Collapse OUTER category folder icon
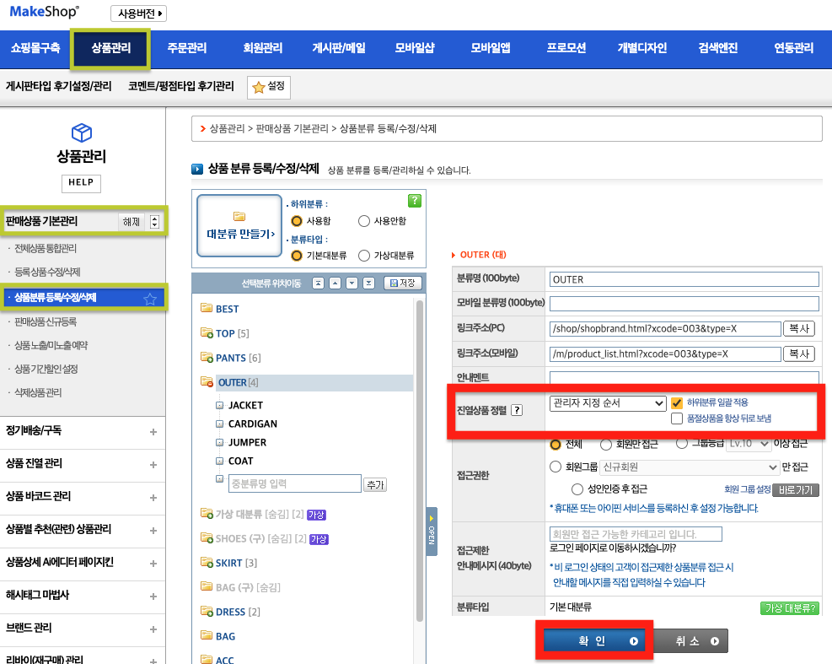The image size is (832, 664). 207,382
